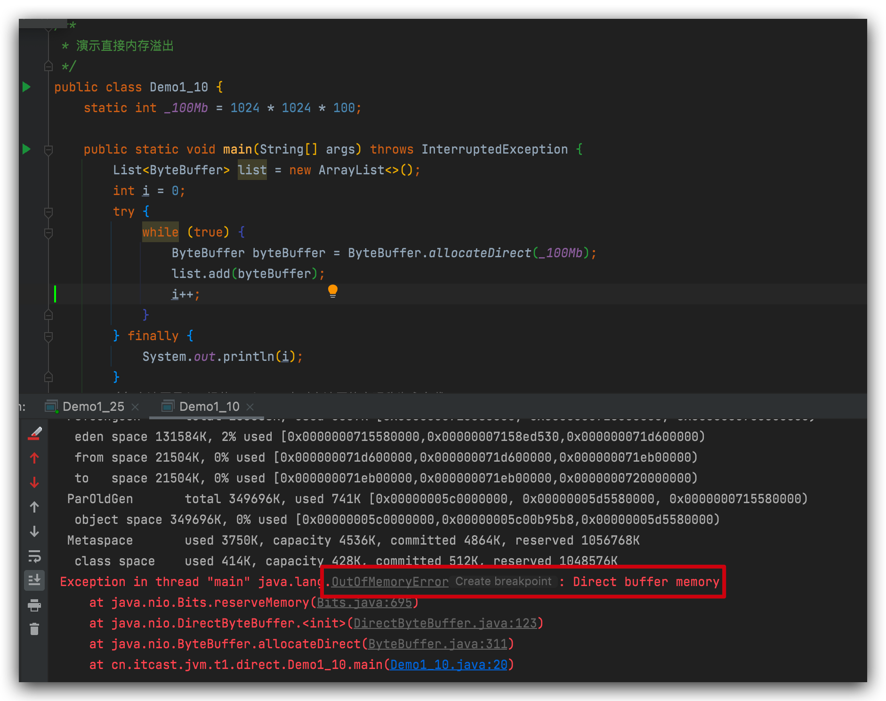Run class Demo1_10 from the gutter arrow
This screenshot has height=701, width=886.
(26, 87)
